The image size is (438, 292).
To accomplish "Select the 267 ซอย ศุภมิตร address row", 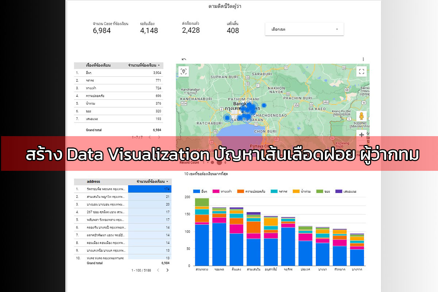I will point(123,212).
